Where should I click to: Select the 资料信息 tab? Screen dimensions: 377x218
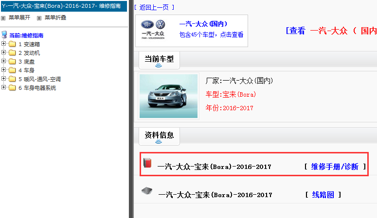(x=159, y=136)
